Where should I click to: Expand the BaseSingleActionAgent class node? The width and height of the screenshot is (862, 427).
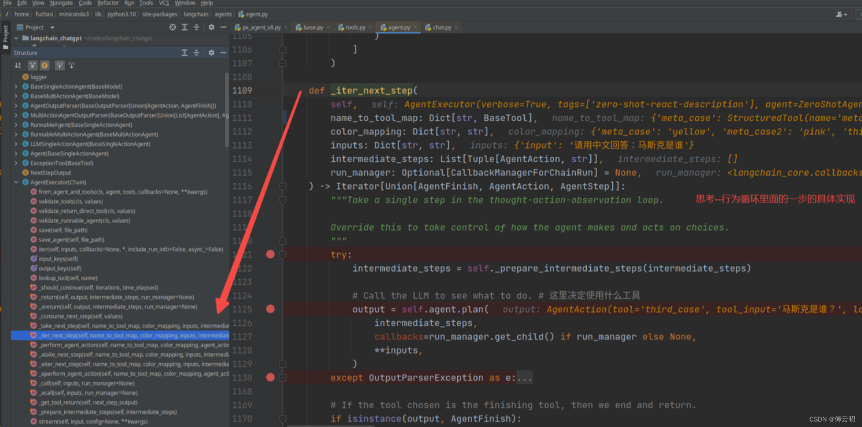tap(16, 87)
